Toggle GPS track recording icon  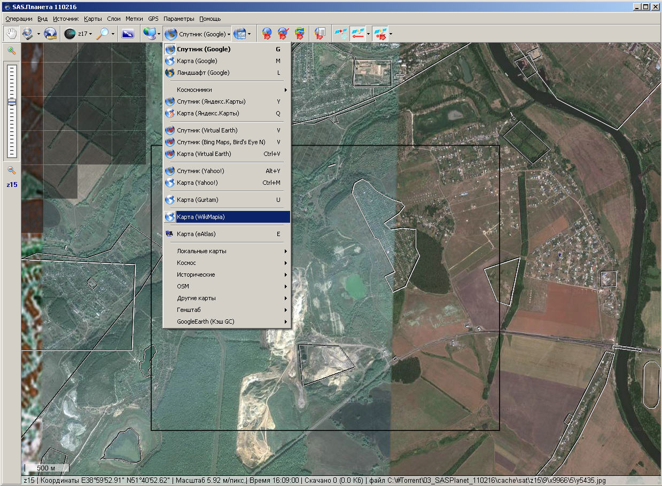[357, 34]
